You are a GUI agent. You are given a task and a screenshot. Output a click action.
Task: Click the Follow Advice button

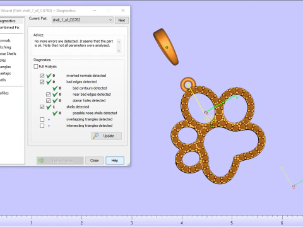60,161
